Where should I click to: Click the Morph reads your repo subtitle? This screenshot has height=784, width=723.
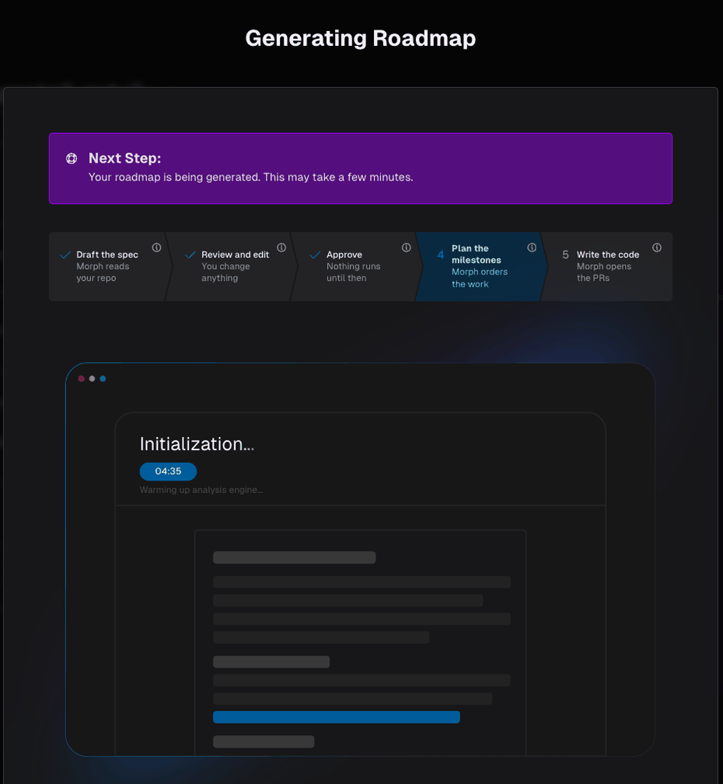coord(103,272)
